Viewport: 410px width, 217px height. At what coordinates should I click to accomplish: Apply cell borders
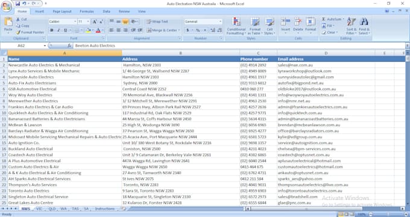[77, 31]
